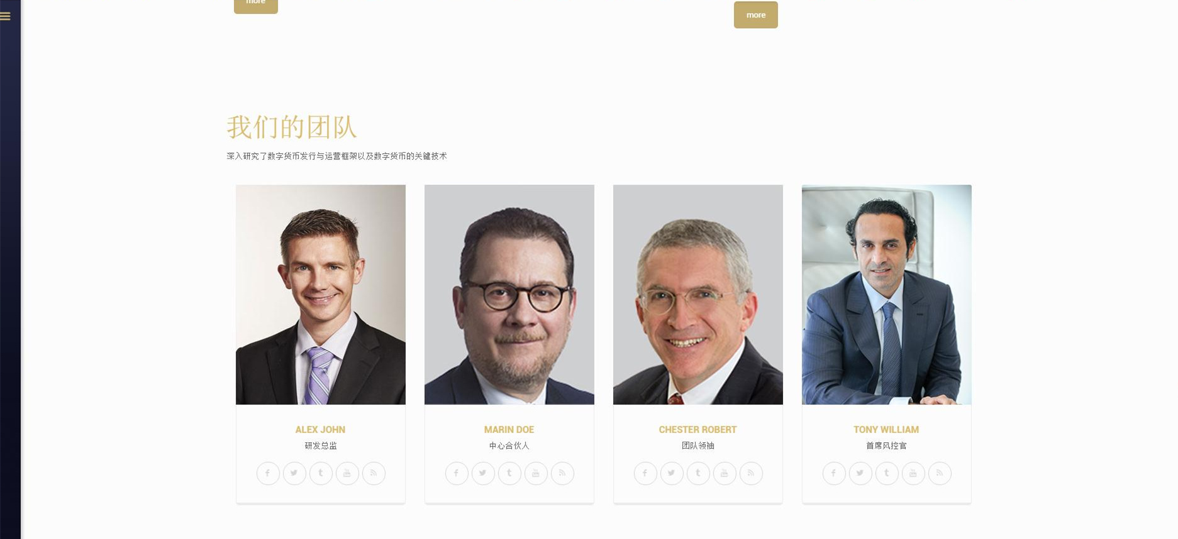The height and width of the screenshot is (539, 1178).
Task: Click the Marin Doe name link
Action: [x=509, y=430]
